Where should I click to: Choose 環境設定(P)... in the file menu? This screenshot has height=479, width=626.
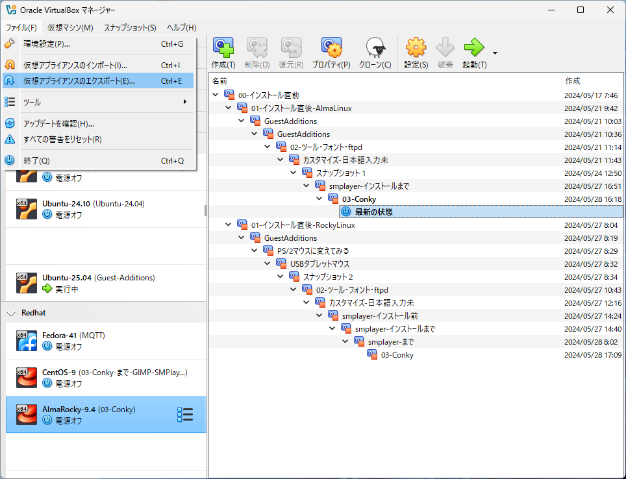98,44
